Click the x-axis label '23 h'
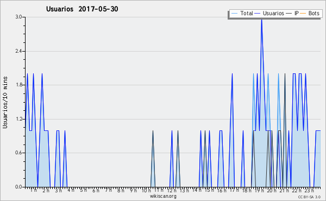326x201 pixels. [309, 190]
